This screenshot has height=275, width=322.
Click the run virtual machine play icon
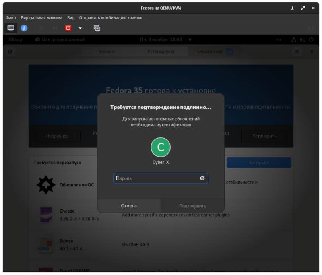[x=41, y=28]
